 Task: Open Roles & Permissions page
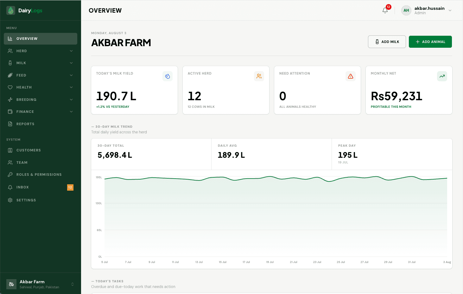[x=41, y=175]
